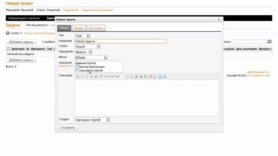Open the Создан dropdown with Харчишин Сергей

click(92, 120)
